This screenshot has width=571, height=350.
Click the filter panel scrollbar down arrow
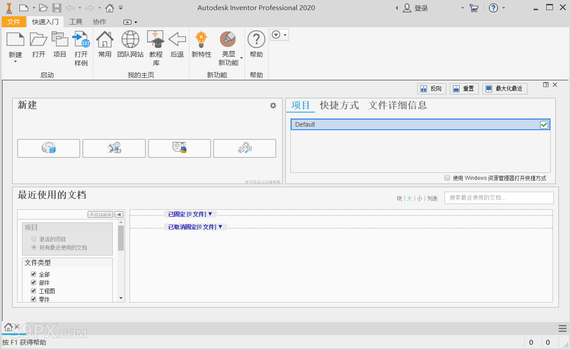pos(121,298)
